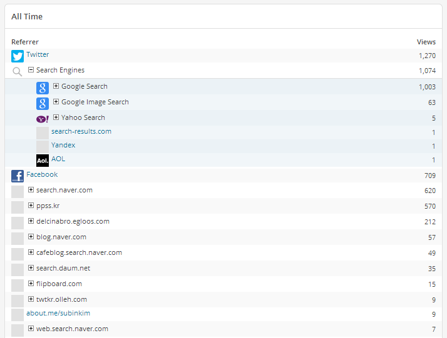Open the about.me/subinkim link
This screenshot has width=447, height=338.
point(58,313)
